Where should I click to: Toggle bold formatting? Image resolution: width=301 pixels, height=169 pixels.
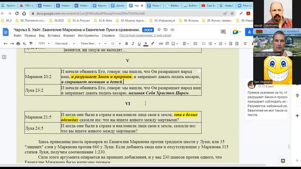click(127, 44)
